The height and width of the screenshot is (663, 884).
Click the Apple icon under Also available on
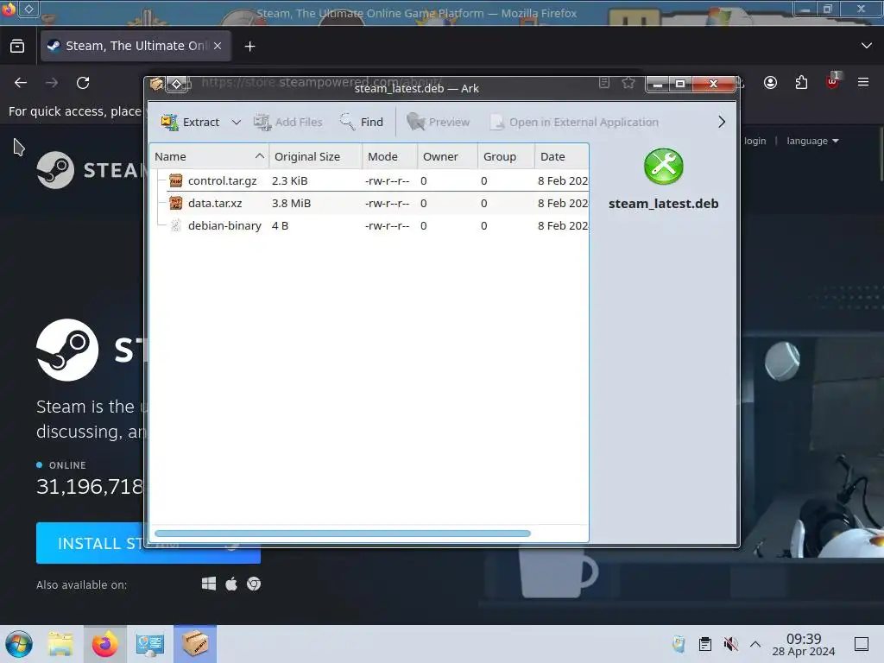pyautogui.click(x=231, y=584)
